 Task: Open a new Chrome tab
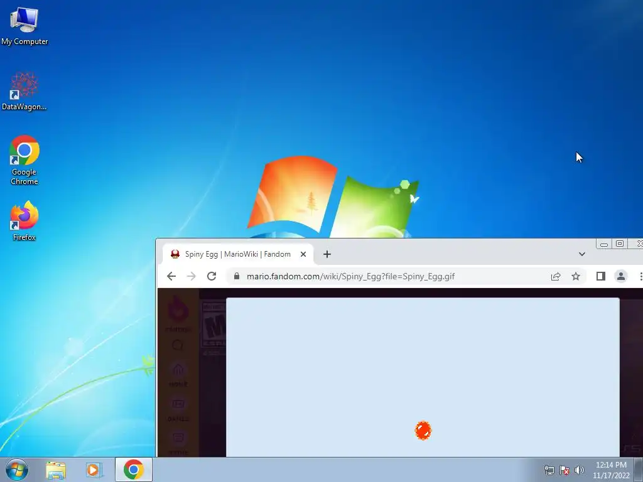tap(327, 254)
